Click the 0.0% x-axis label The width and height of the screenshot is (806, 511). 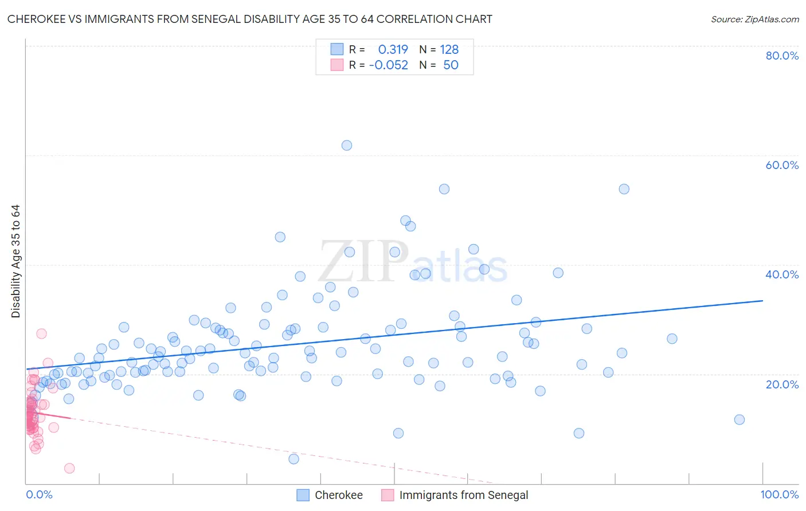(39, 494)
